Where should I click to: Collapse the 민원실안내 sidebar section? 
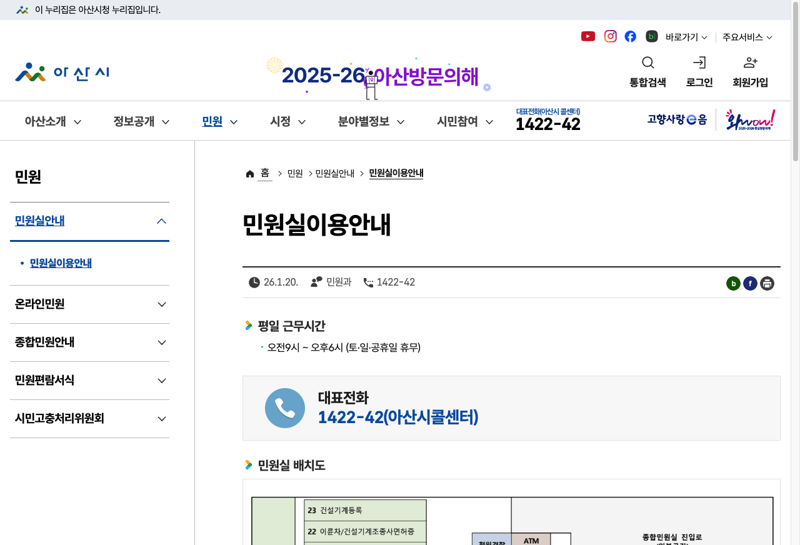click(89, 221)
